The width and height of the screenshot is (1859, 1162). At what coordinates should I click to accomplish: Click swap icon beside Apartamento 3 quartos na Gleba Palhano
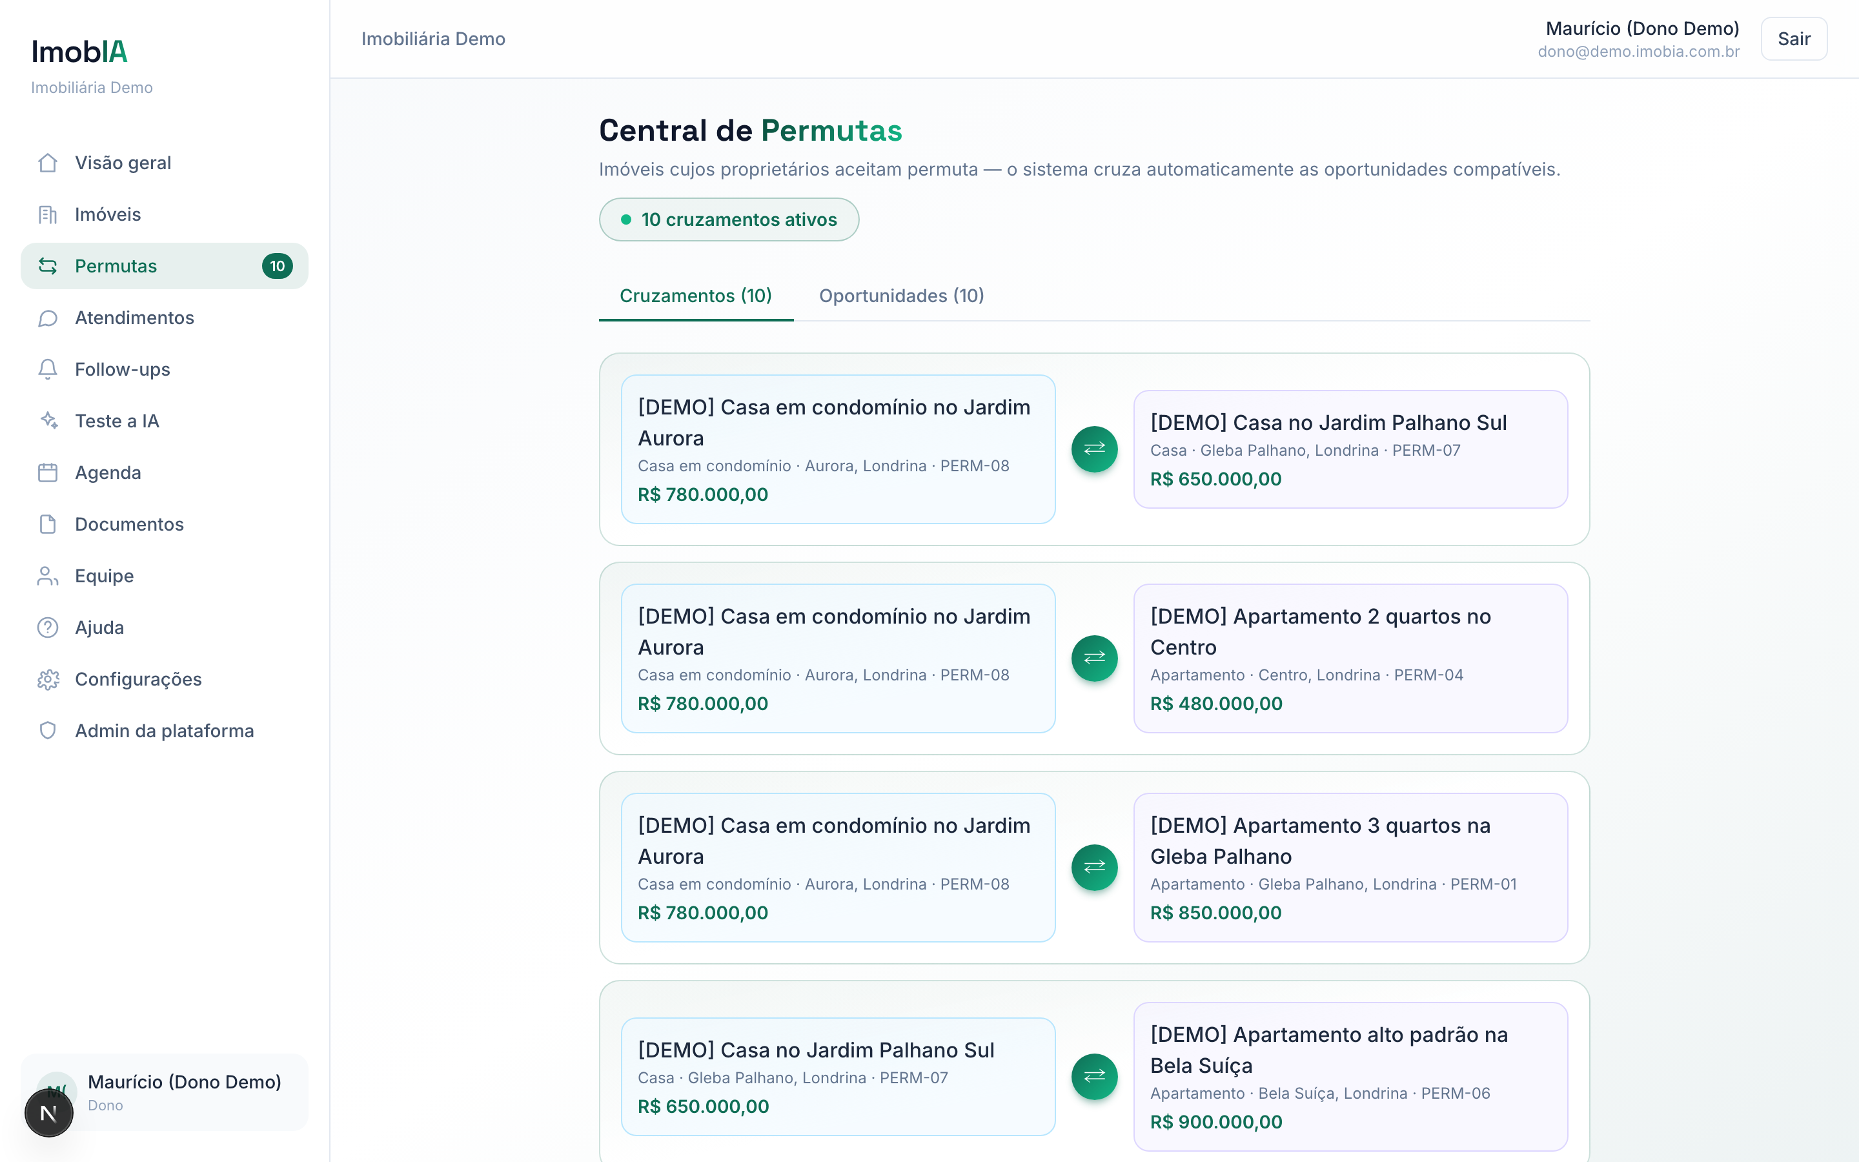tap(1094, 867)
